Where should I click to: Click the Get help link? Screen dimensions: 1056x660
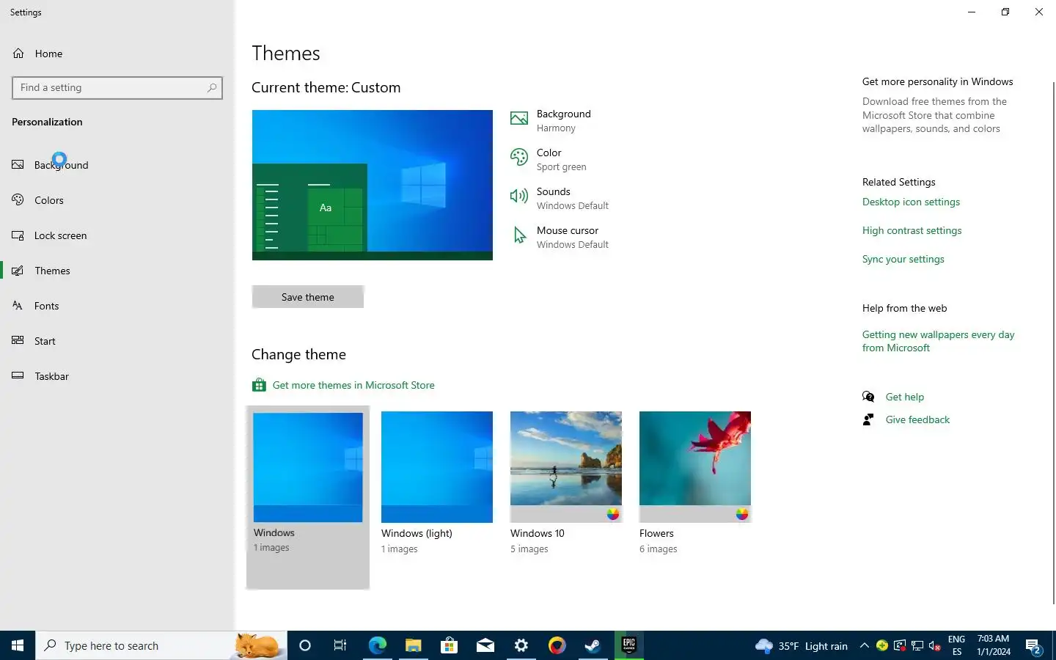pyautogui.click(x=905, y=397)
